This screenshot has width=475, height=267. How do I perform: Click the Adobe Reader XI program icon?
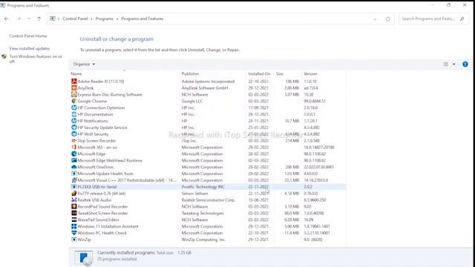(x=74, y=81)
